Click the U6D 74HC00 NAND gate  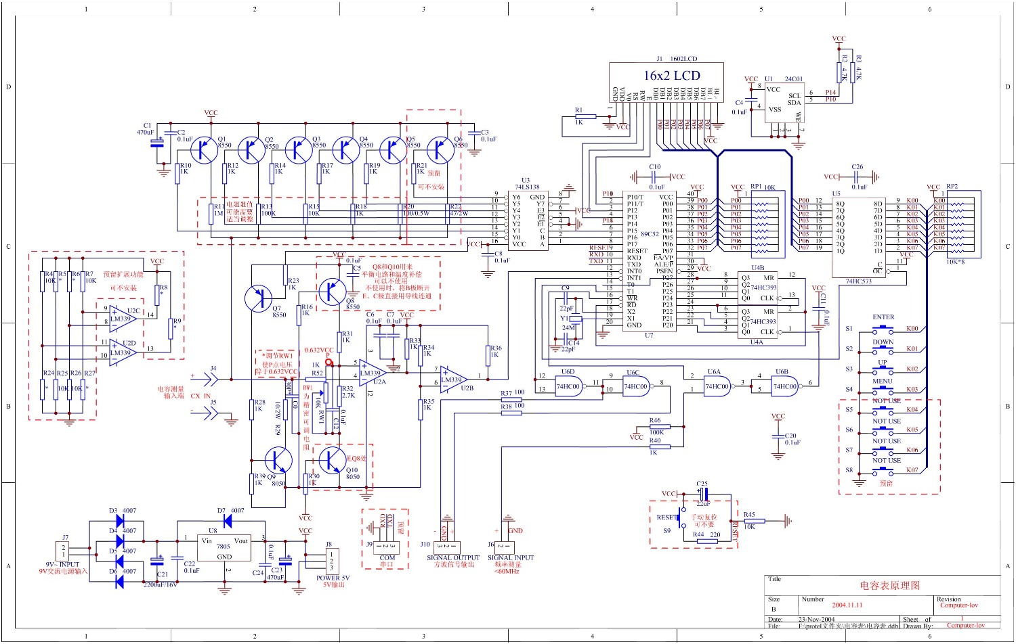pos(570,386)
